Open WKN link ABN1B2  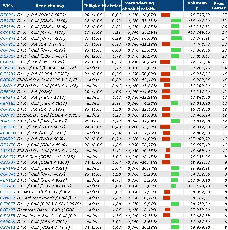pyautogui.click(x=8, y=104)
